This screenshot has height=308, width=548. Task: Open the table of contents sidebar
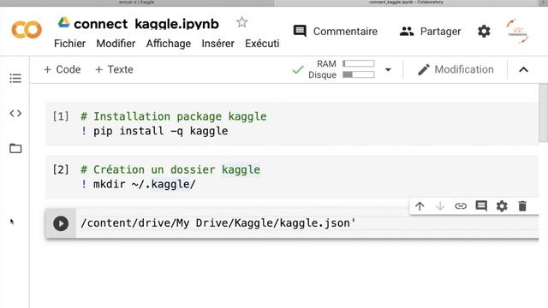(x=15, y=78)
